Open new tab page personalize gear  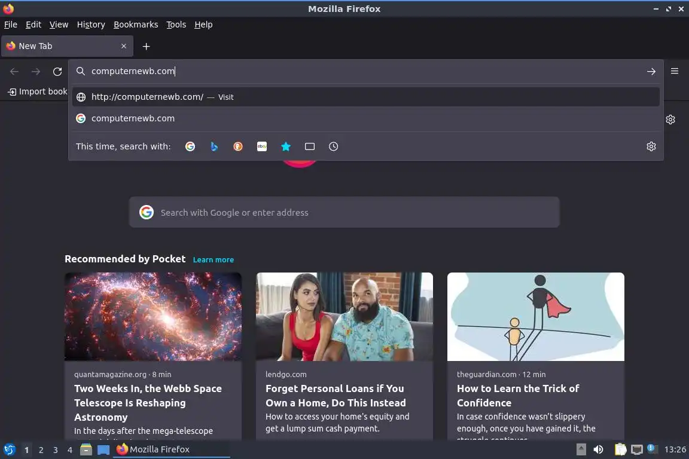670,120
